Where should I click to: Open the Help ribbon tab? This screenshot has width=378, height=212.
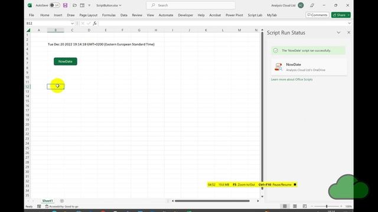pyautogui.click(x=201, y=15)
